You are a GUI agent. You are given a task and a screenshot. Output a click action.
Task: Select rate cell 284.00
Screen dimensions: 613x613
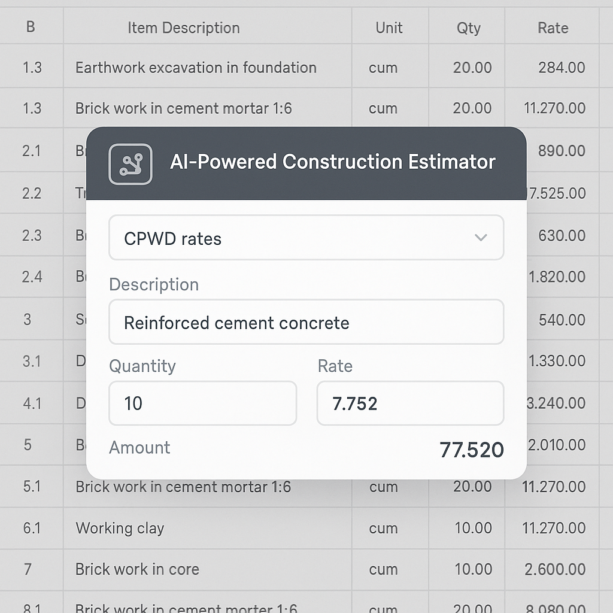click(x=552, y=67)
